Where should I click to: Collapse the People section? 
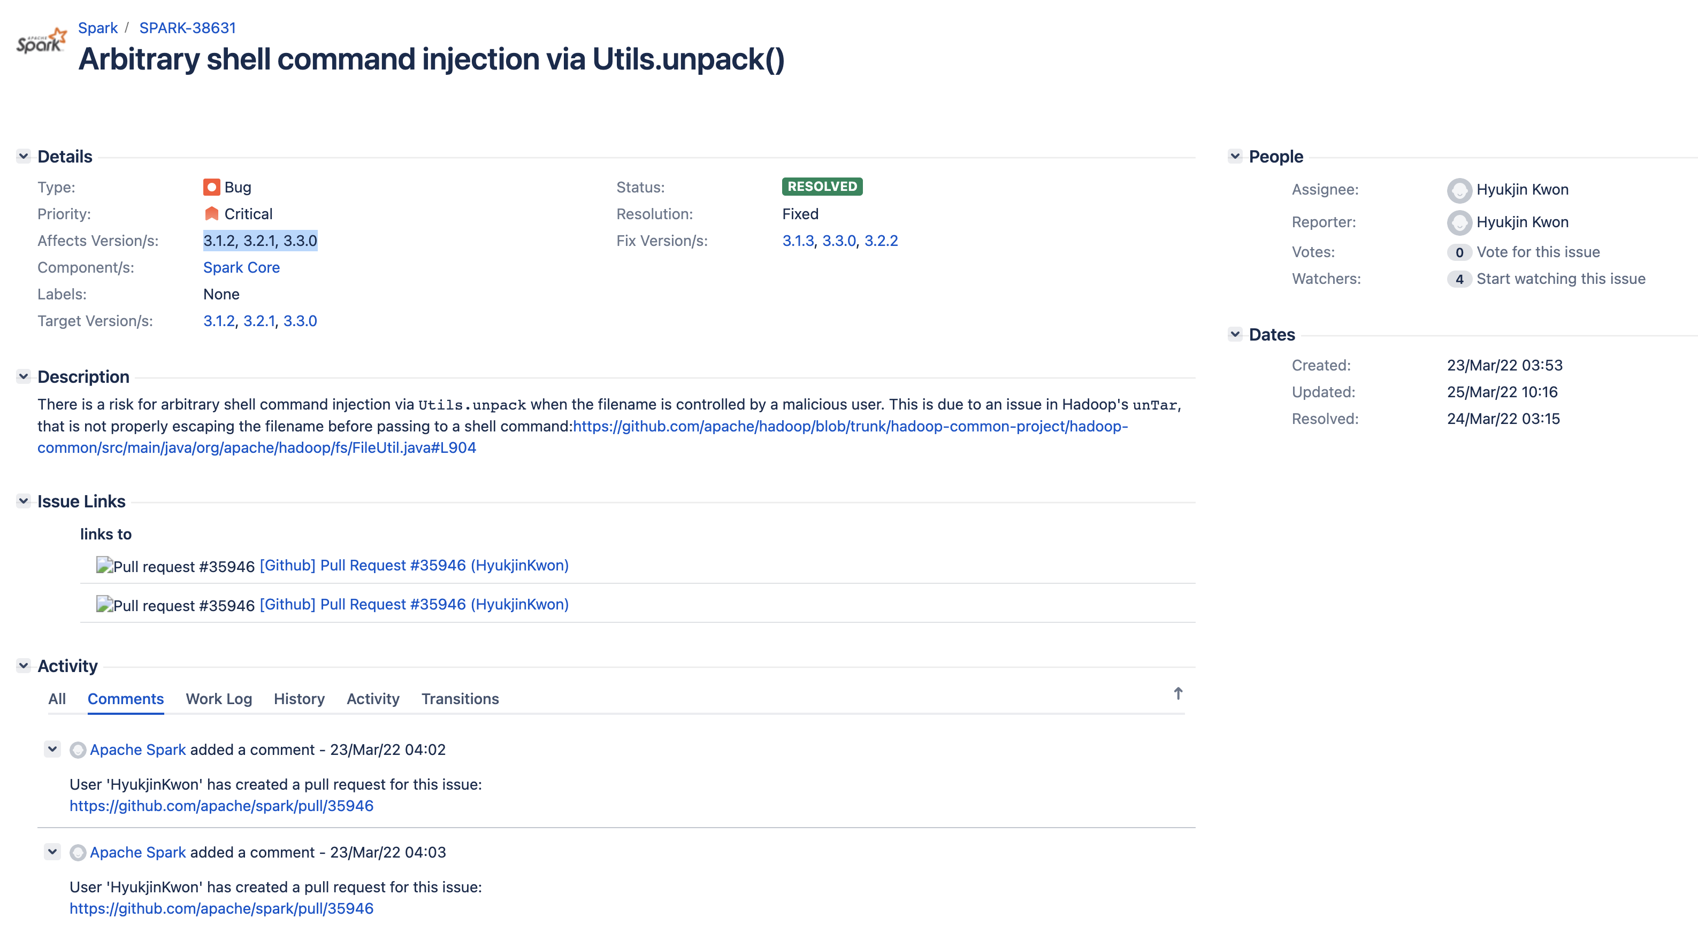[1235, 156]
